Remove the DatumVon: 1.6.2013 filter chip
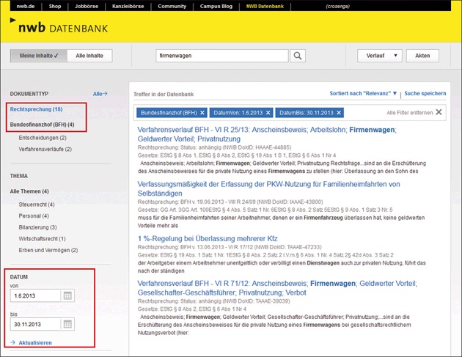462x357 pixels. tap(268, 112)
